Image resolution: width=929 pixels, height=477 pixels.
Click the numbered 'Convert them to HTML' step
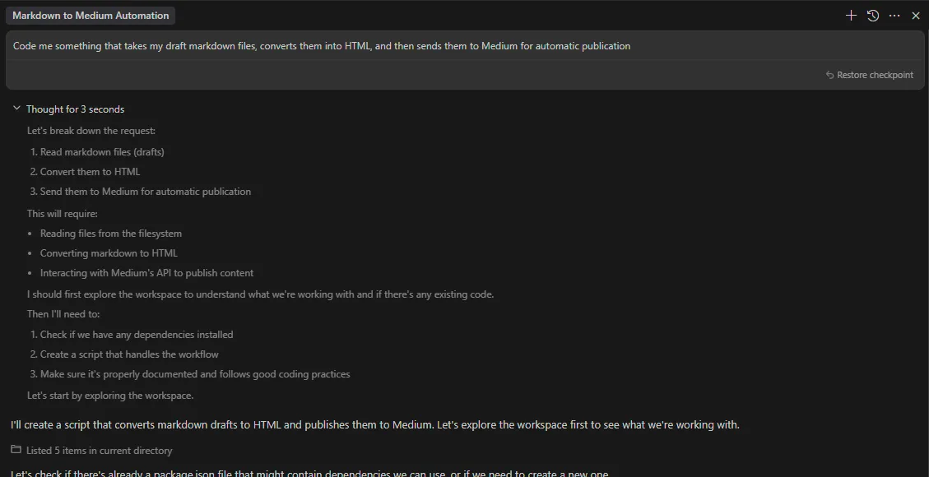(x=90, y=172)
